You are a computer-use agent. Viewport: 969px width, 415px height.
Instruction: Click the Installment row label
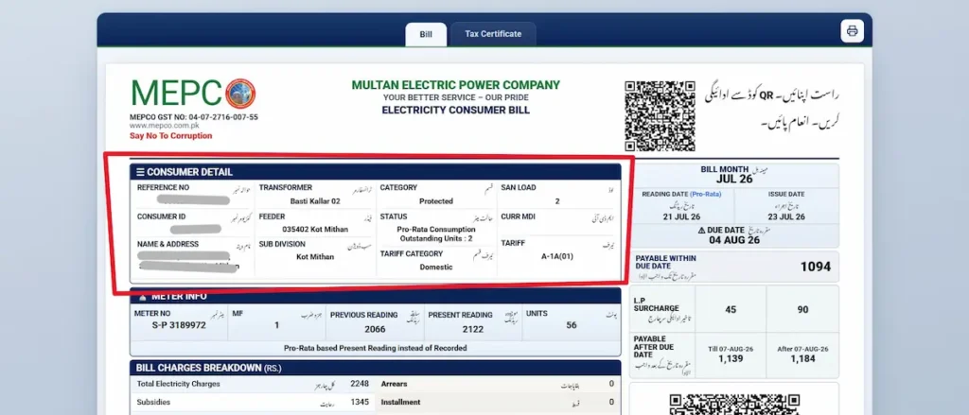click(401, 402)
